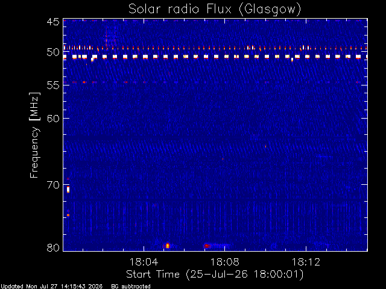Click the 70 MHz frequency axis label
Image resolution: width=386 pixels, height=289 pixels.
tap(53, 185)
